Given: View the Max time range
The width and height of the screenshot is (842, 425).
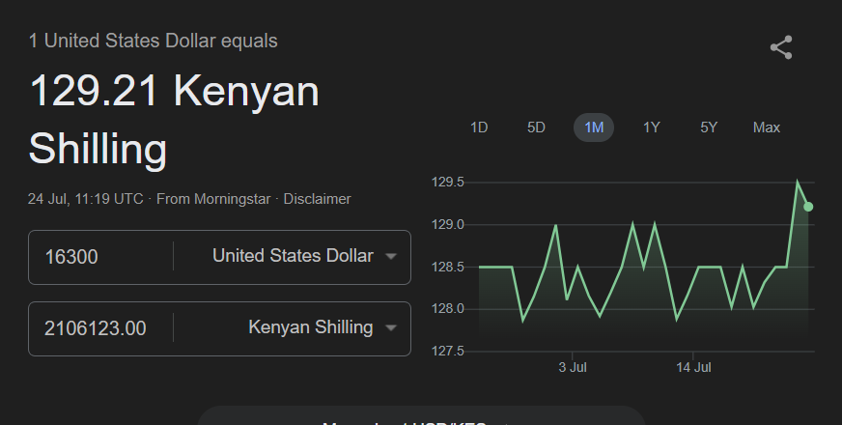Looking at the screenshot, I should [767, 127].
